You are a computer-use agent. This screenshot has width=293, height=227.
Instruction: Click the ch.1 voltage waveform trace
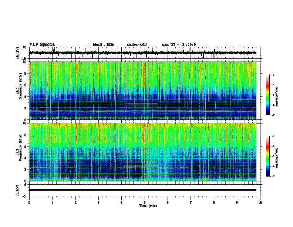pyautogui.click(x=143, y=53)
